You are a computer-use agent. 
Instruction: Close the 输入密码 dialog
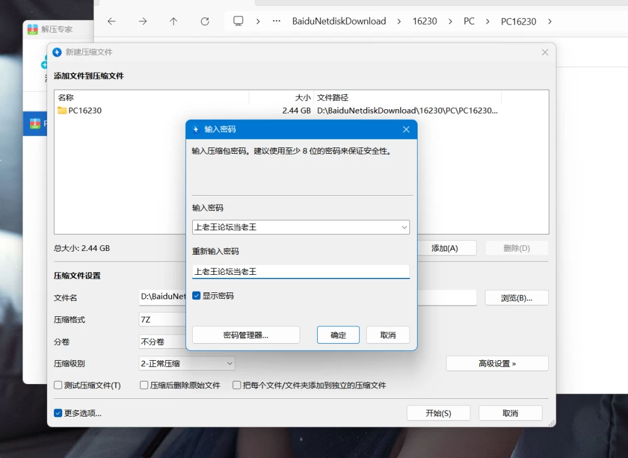(x=406, y=129)
